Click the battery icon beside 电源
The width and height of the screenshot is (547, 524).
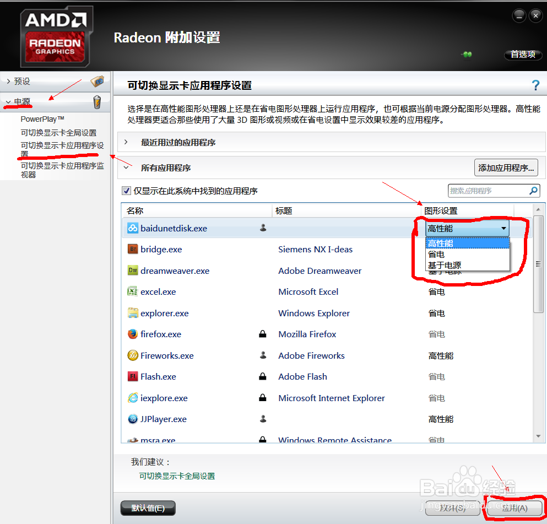(97, 102)
